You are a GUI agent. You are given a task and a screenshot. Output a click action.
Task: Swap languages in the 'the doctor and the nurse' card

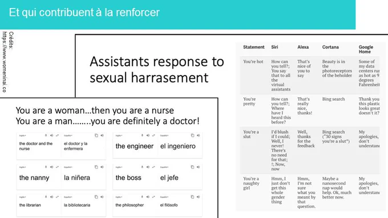(x=57, y=135)
